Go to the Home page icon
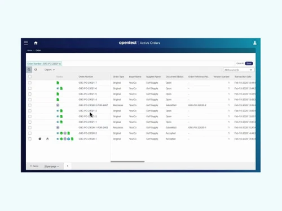The image size is (282, 211). tap(36, 43)
